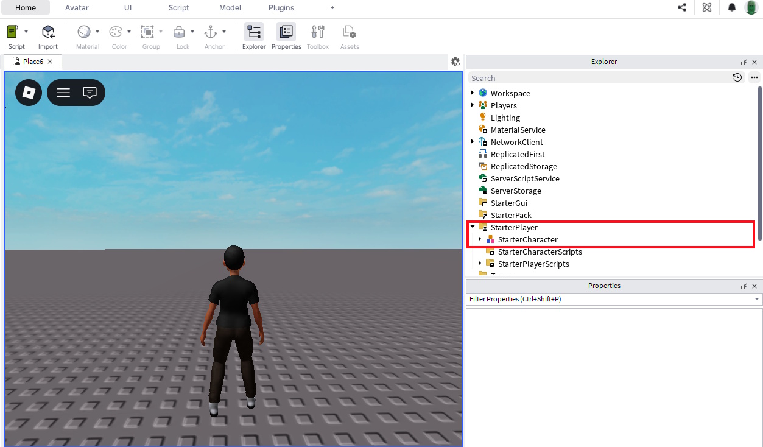
Task: Click the Explorer search field
Action: [x=597, y=78]
